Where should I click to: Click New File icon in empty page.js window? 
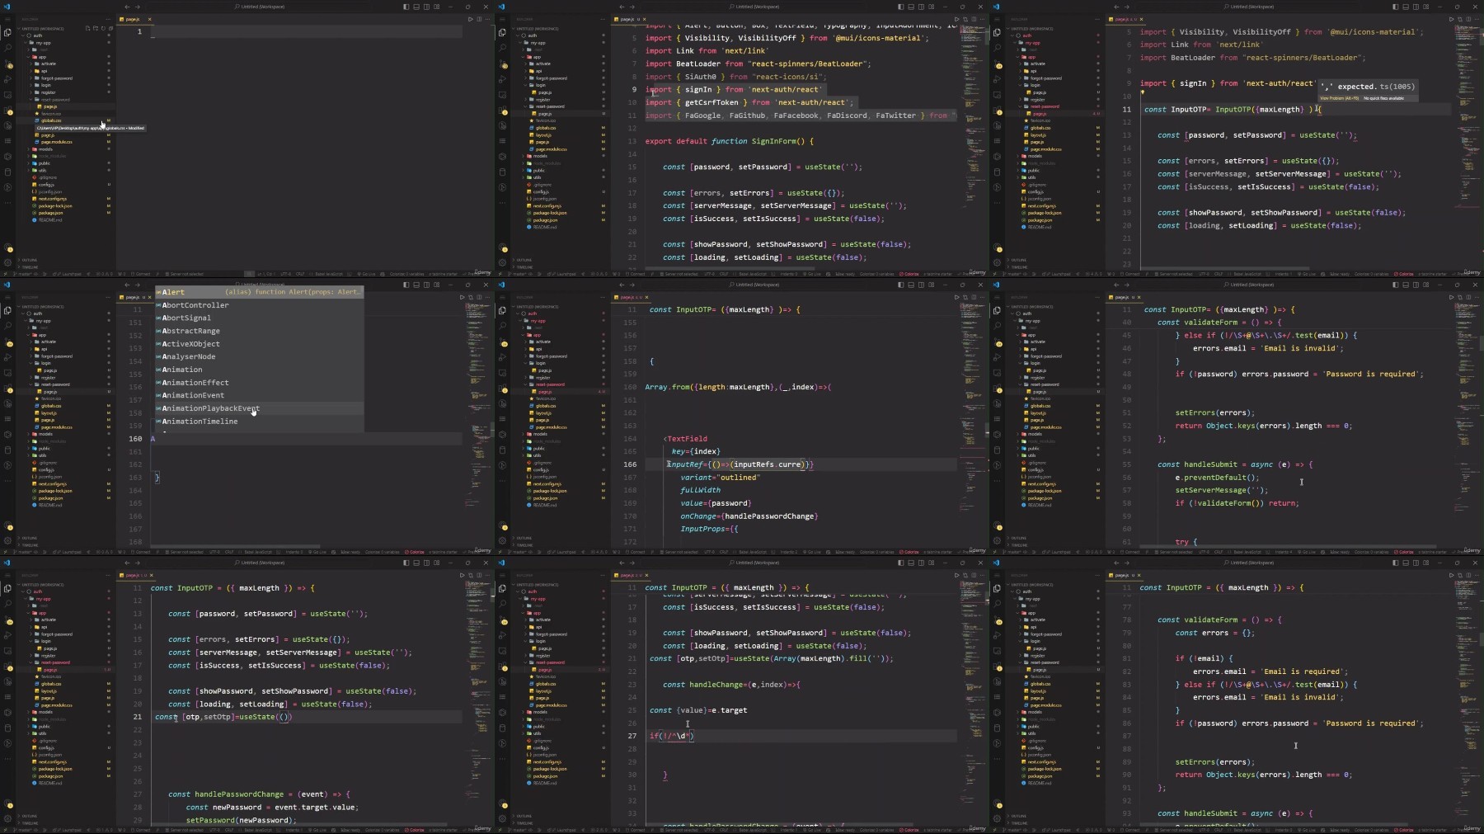tap(87, 28)
